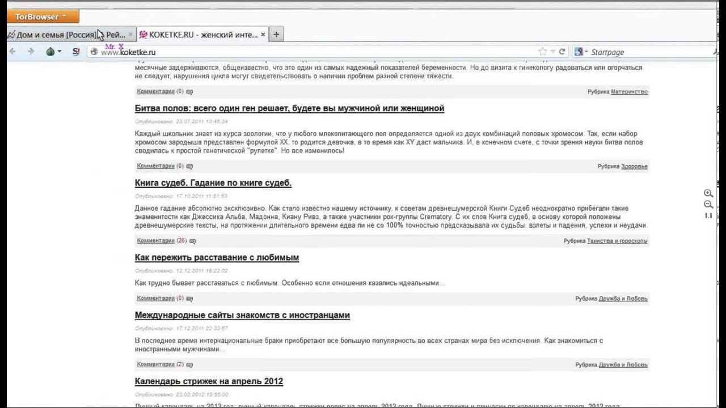
Task: Open article Битва полов: всего один ген
Action: pyautogui.click(x=289, y=108)
